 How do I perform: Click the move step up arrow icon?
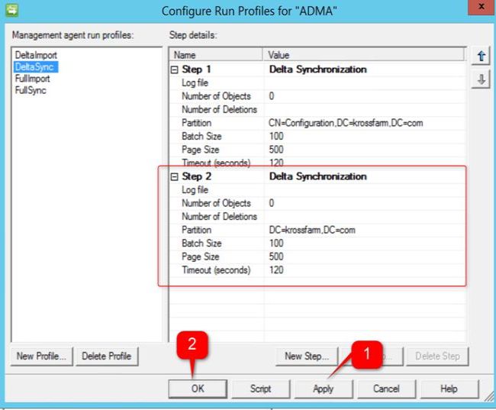[481, 56]
